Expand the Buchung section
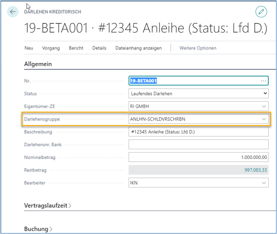Viewport: 277px width, 234px height. point(38,229)
